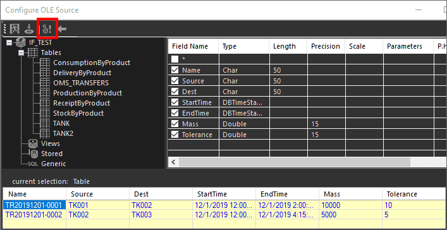Click the preview Dest column header

[161, 194]
